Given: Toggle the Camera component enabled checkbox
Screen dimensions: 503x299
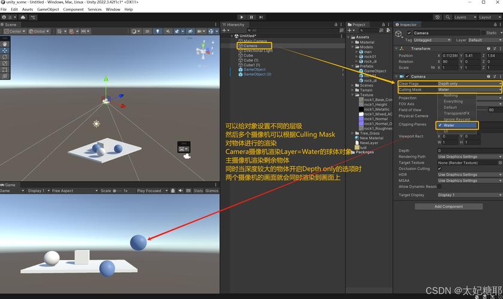Looking at the screenshot, I should pyautogui.click(x=407, y=77).
